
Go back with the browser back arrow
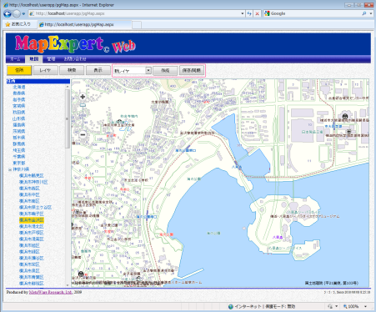[8, 13]
